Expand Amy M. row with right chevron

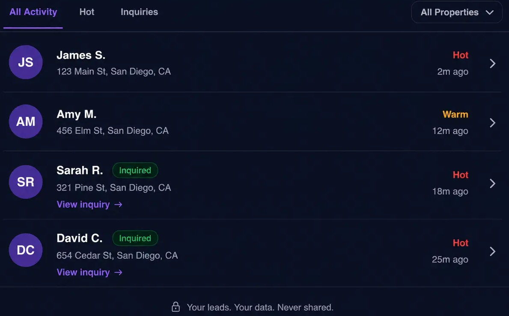point(492,123)
